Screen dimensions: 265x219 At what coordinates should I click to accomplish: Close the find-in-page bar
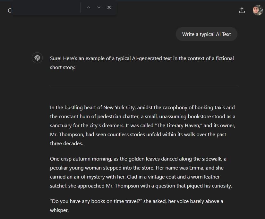click(109, 7)
